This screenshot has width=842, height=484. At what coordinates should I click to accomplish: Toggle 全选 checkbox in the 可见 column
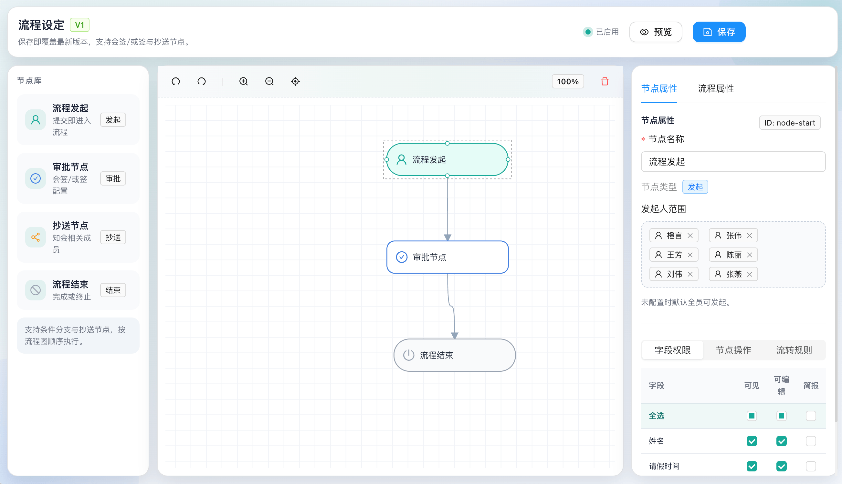(752, 416)
